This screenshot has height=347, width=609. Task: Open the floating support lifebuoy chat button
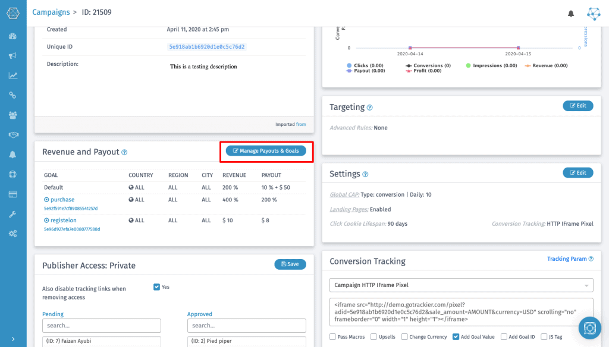pyautogui.click(x=590, y=329)
